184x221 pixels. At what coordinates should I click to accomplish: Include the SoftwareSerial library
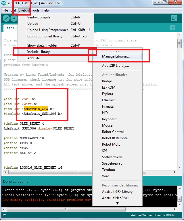click(x=117, y=157)
